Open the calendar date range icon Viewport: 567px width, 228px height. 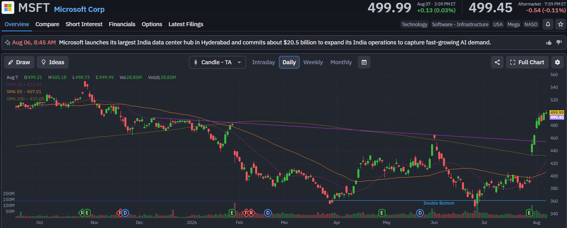click(x=364, y=62)
